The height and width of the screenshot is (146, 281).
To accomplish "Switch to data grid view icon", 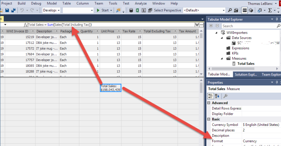I will (x=245, y=10).
